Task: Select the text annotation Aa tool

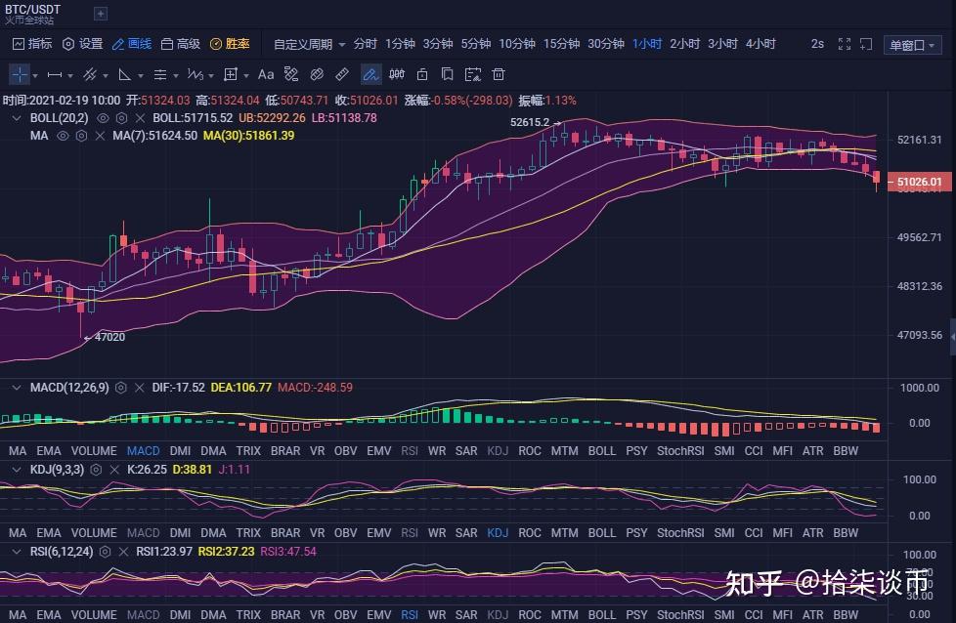Action: [265, 74]
